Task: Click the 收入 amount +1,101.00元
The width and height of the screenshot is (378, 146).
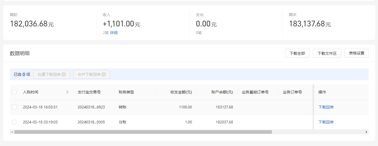Action: pyautogui.click(x=121, y=24)
